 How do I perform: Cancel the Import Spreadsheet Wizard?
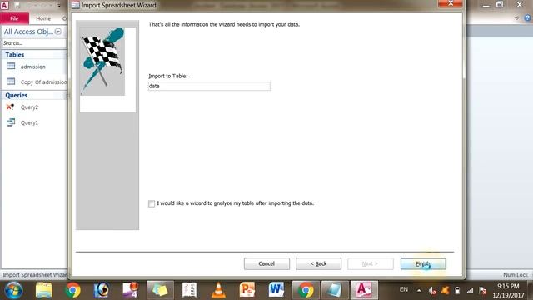(x=266, y=263)
